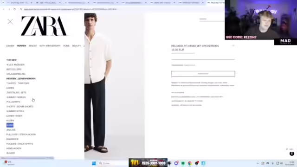297x167 pixels.
Task: Switch to the RELAXED-FIT browser tab
Action: click(x=216, y=3)
